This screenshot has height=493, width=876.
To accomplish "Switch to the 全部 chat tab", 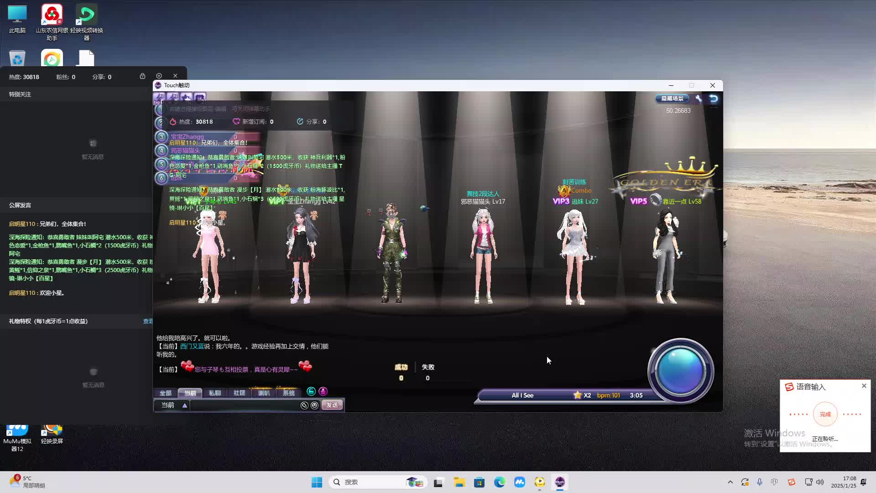I will pos(165,393).
